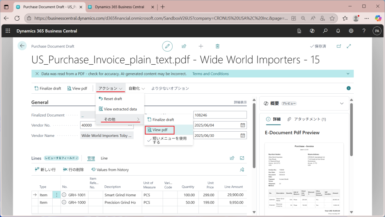Open row options dots for GRH-1001 line
This screenshot has height=217, width=385.
56,195
